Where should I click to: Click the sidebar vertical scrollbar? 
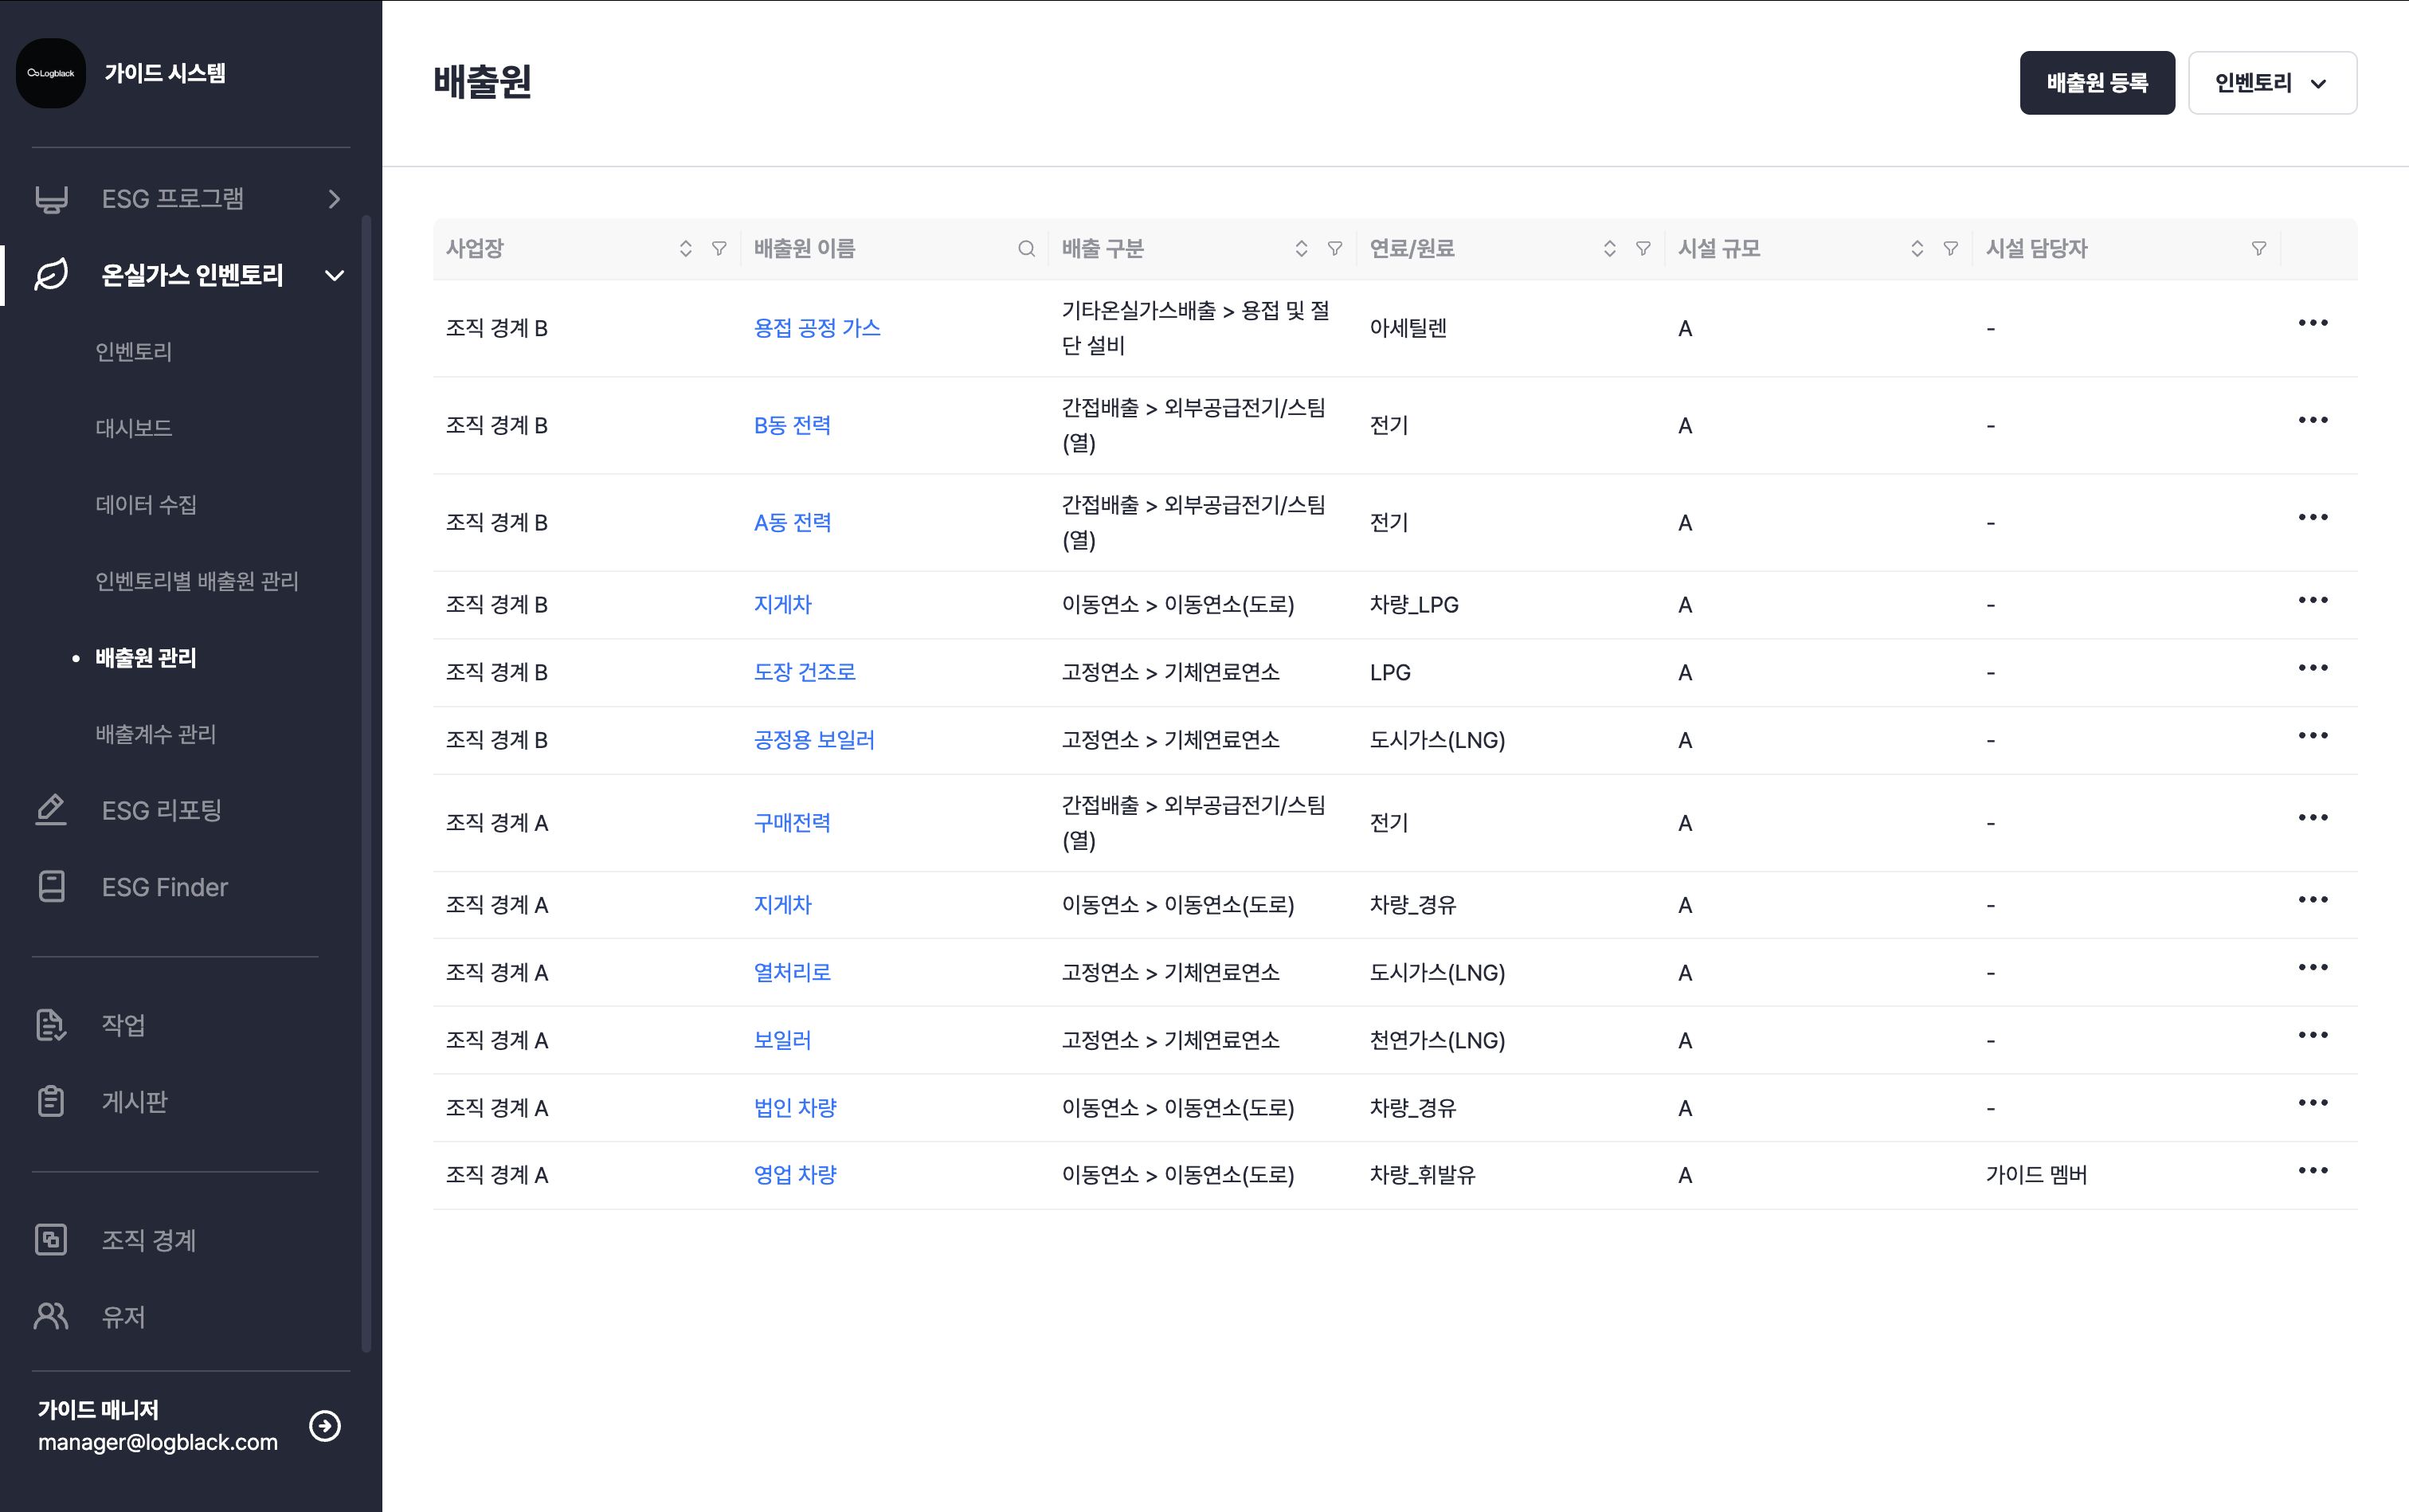point(366,780)
